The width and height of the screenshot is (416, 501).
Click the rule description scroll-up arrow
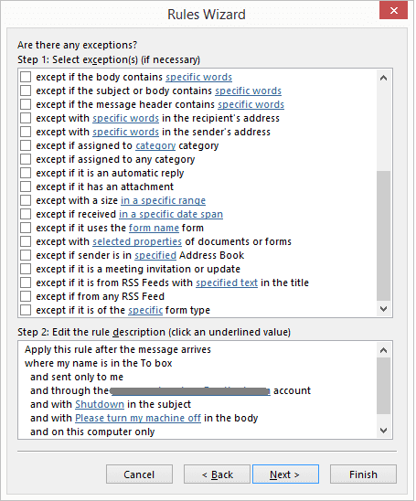click(x=383, y=350)
